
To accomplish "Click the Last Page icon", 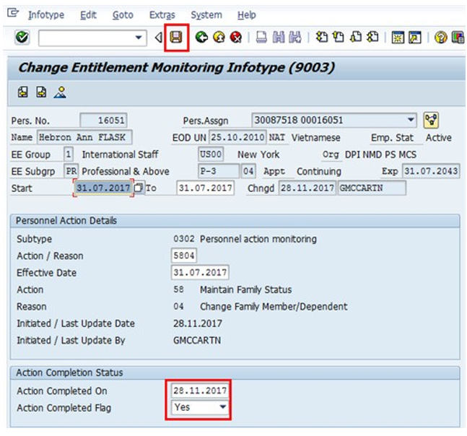I will click(372, 38).
